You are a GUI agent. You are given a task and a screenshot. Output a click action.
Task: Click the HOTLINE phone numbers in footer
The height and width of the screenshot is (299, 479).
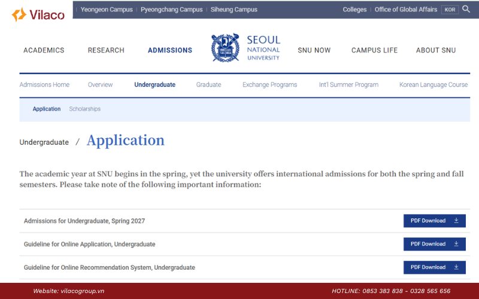point(391,291)
